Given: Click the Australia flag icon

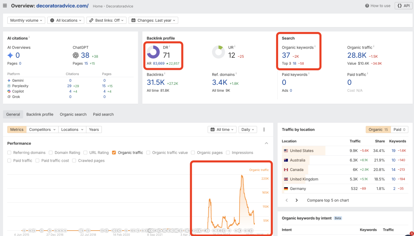Looking at the screenshot, I should [x=286, y=160].
